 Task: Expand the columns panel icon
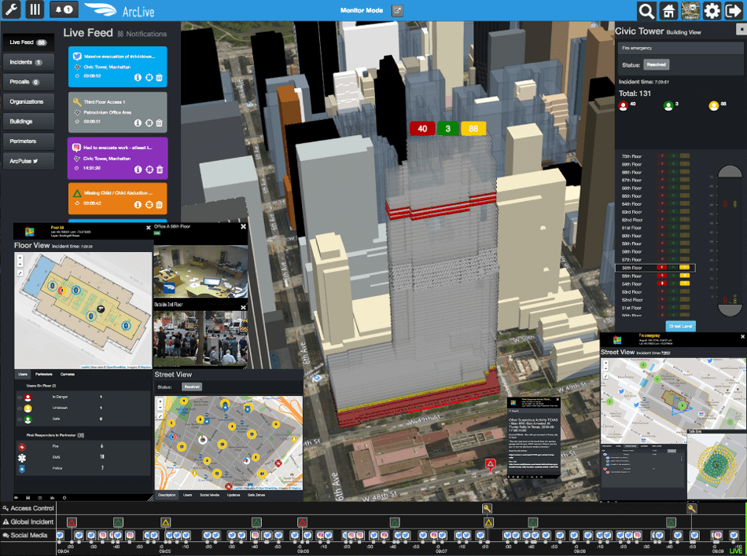click(x=35, y=10)
